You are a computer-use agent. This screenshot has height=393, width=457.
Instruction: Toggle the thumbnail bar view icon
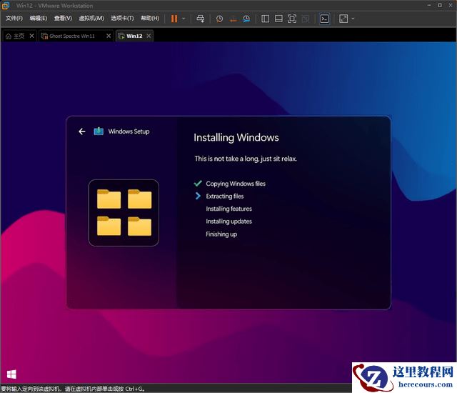coord(278,19)
